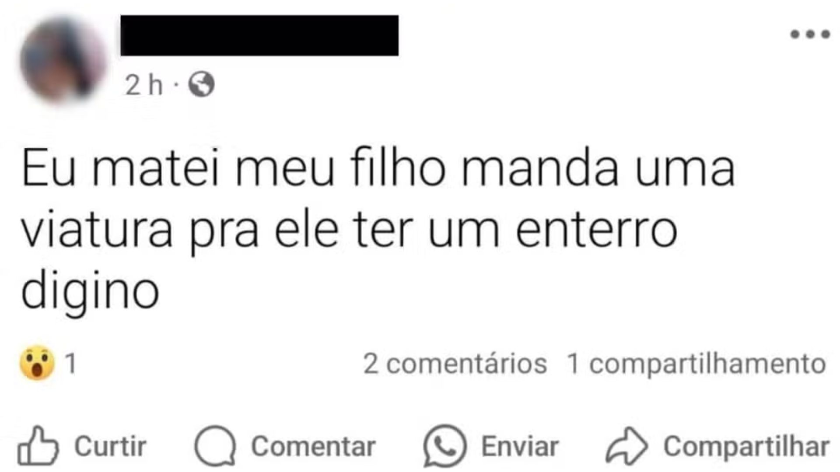Click the Wow emoji reaction icon
The image size is (840, 472).
37,363
